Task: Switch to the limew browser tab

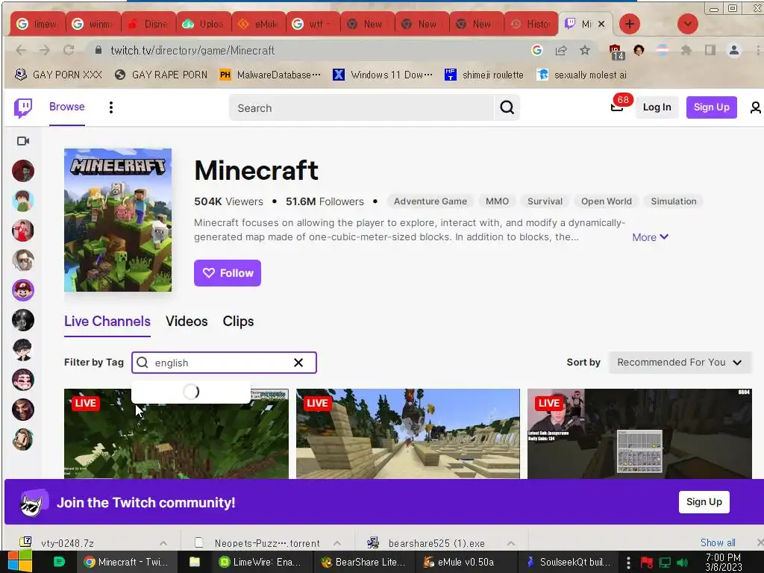Action: click(37, 24)
